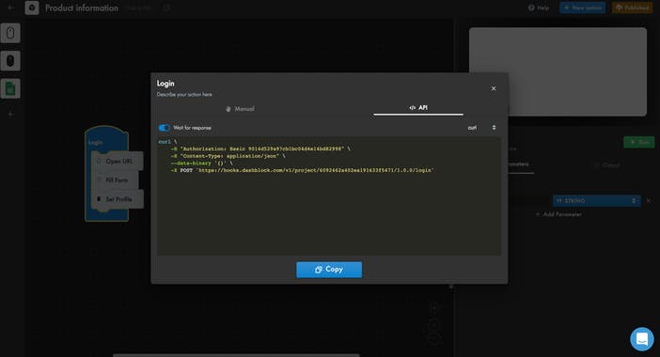This screenshot has width=660, height=357.
Task: Select the Set Profile block
Action: (118, 199)
